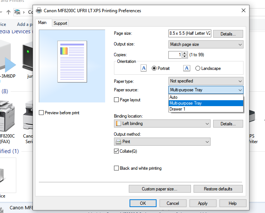
Task: Select Portrait orientation radio button
Action: pos(154,68)
